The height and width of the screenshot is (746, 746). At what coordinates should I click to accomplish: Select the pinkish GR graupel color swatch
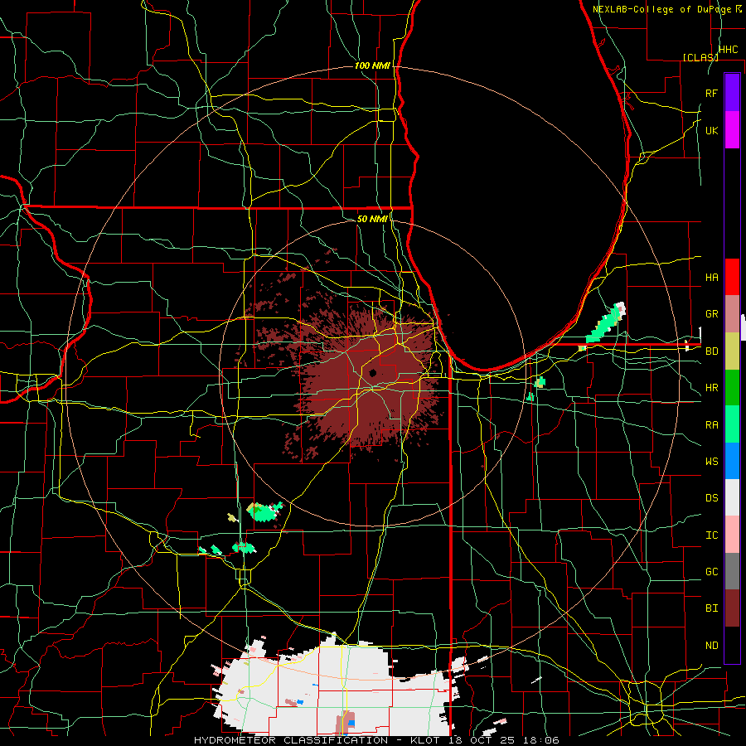[732, 314]
